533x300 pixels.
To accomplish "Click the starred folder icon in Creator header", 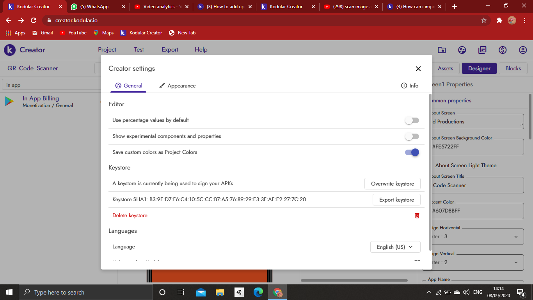I will point(442,50).
